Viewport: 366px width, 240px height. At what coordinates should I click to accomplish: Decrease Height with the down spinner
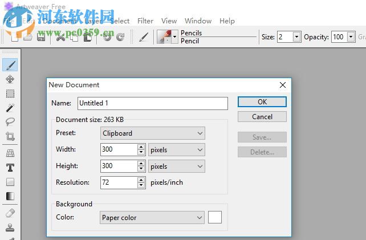(141, 169)
